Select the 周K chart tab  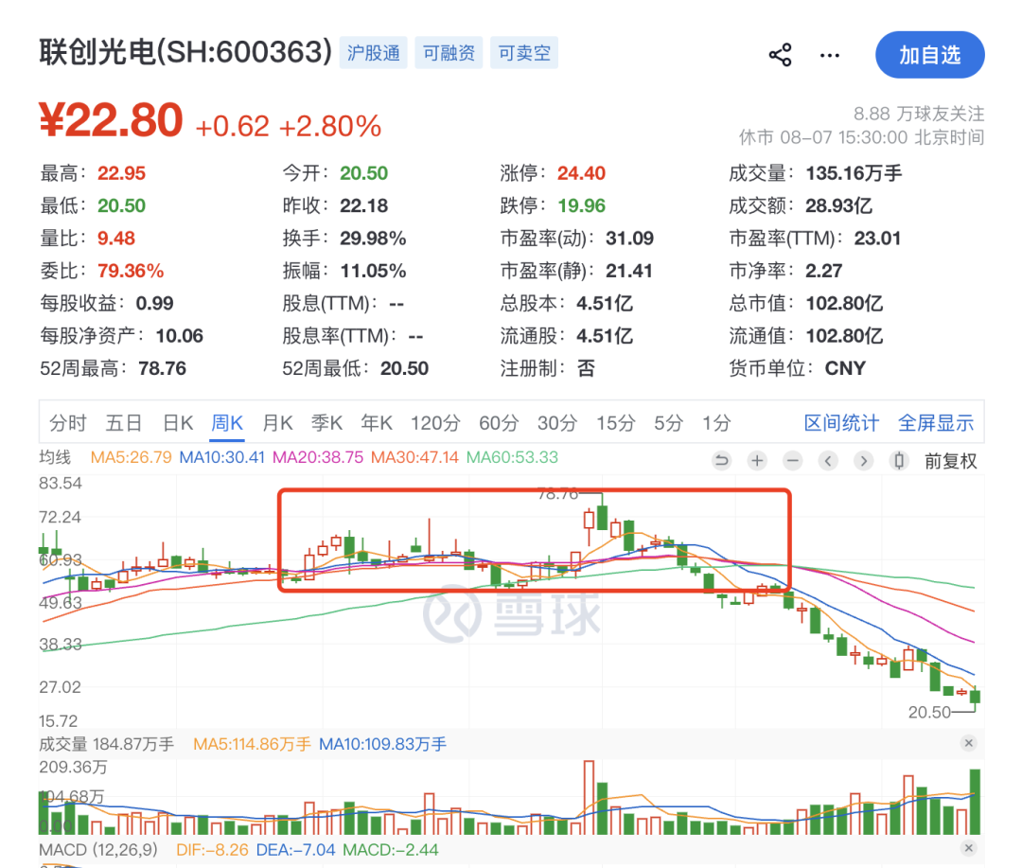point(227,423)
